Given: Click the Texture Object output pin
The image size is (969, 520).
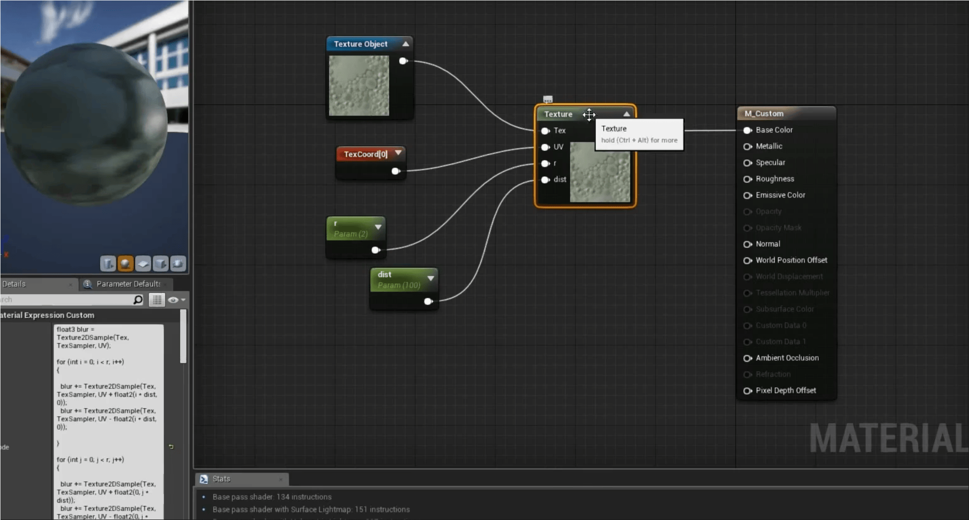Looking at the screenshot, I should (403, 61).
